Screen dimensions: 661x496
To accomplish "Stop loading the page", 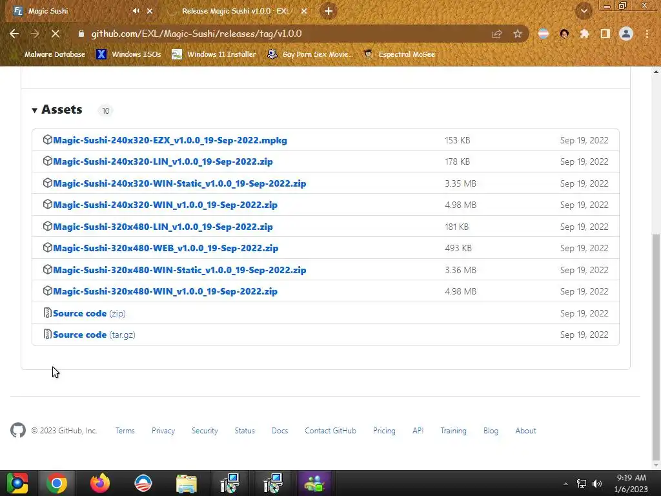I will (56, 34).
